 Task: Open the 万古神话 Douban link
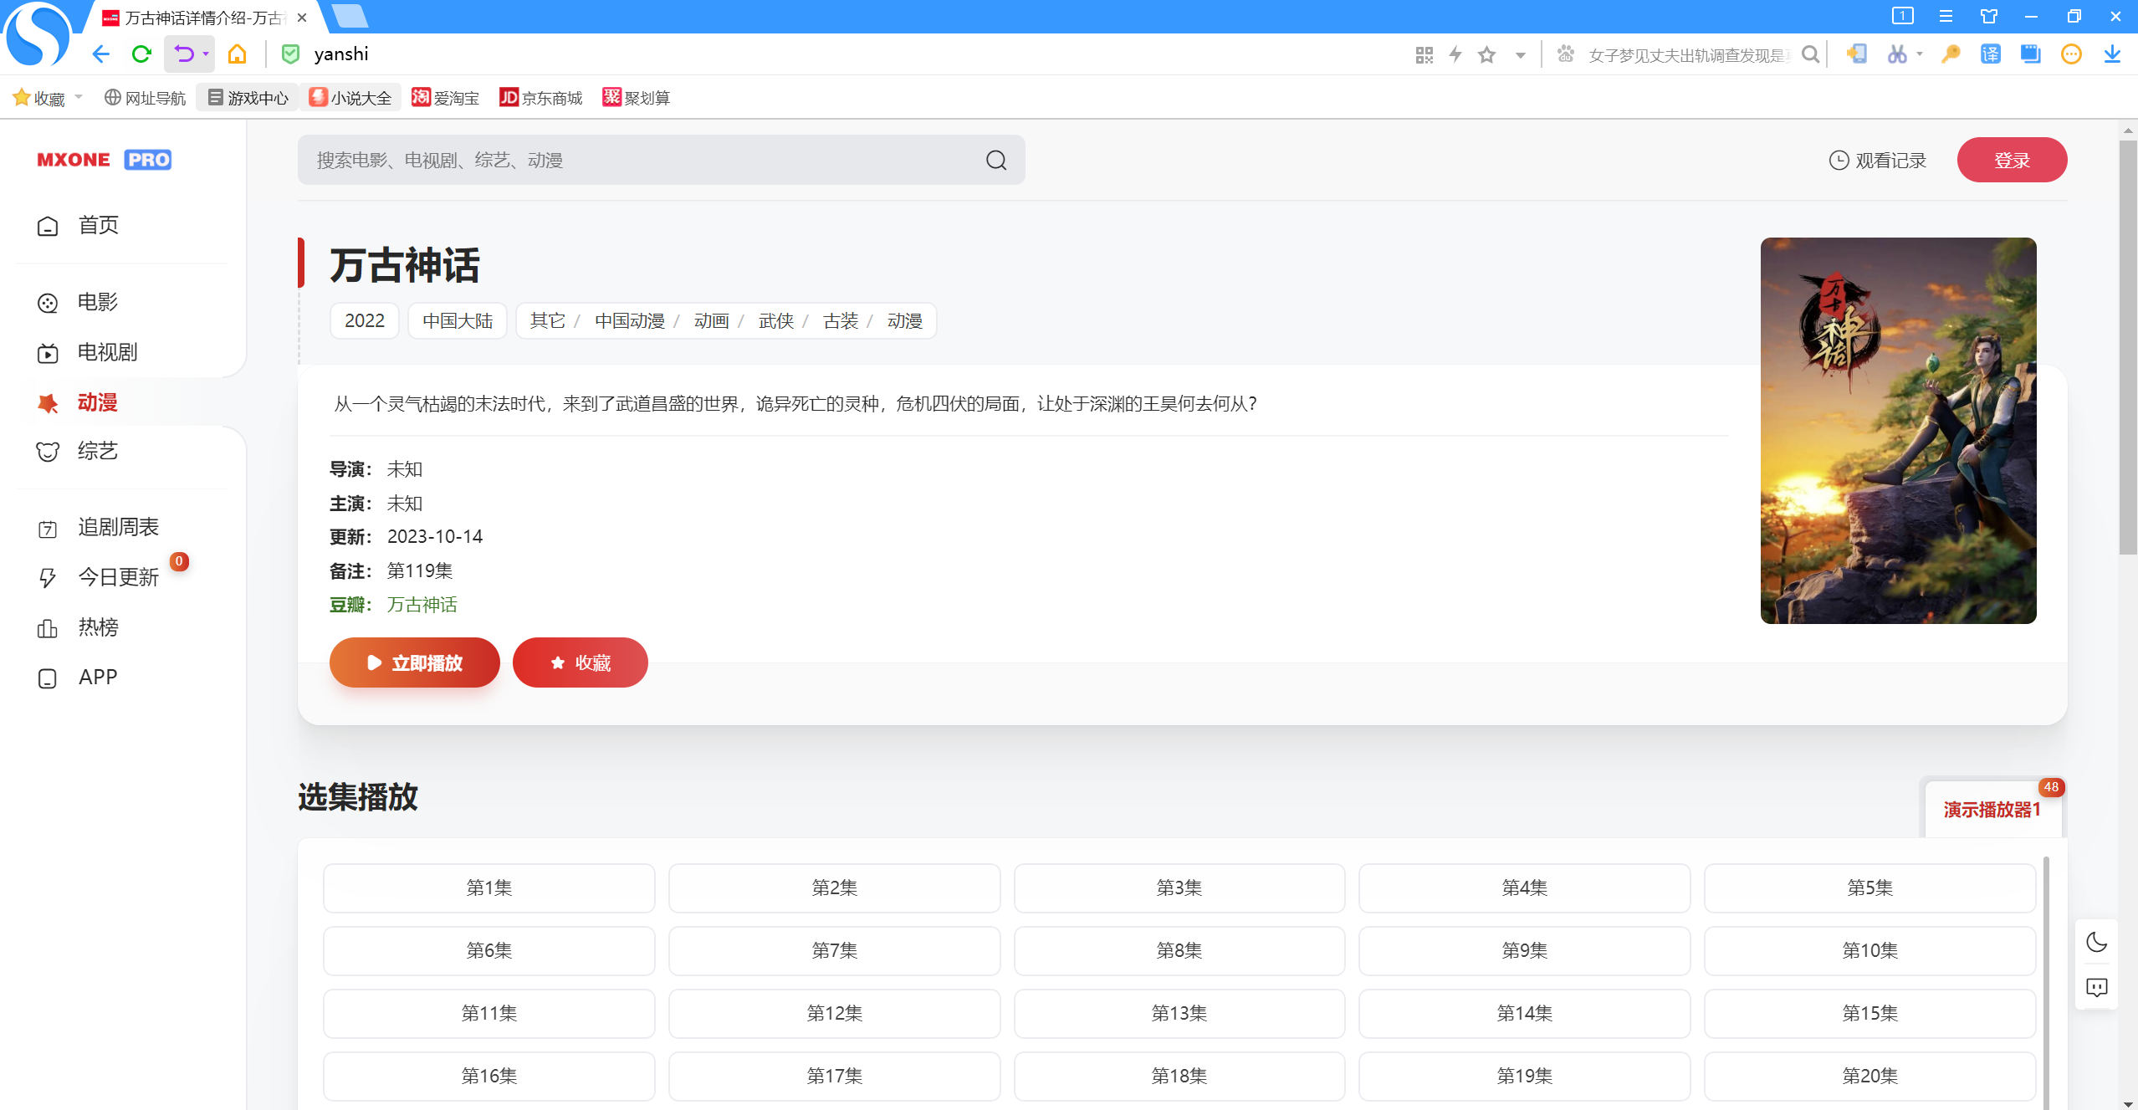click(x=422, y=605)
